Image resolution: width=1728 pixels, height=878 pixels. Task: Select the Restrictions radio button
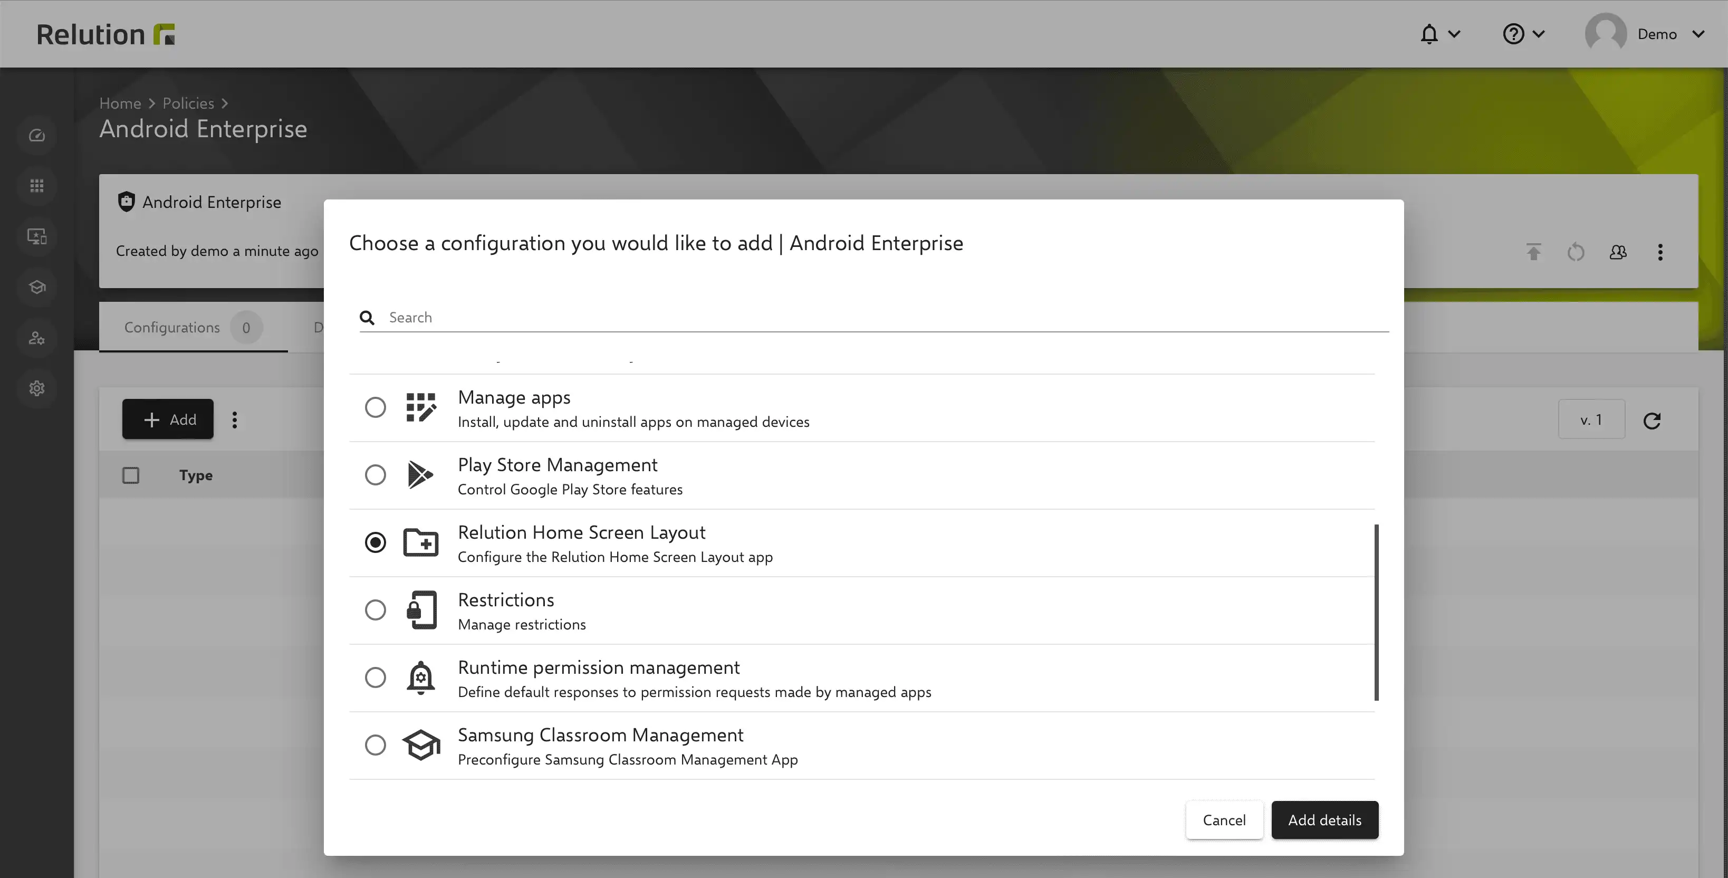tap(376, 610)
